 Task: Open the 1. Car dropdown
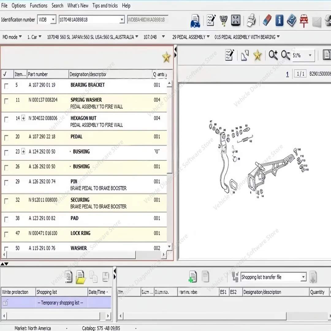click(x=34, y=37)
